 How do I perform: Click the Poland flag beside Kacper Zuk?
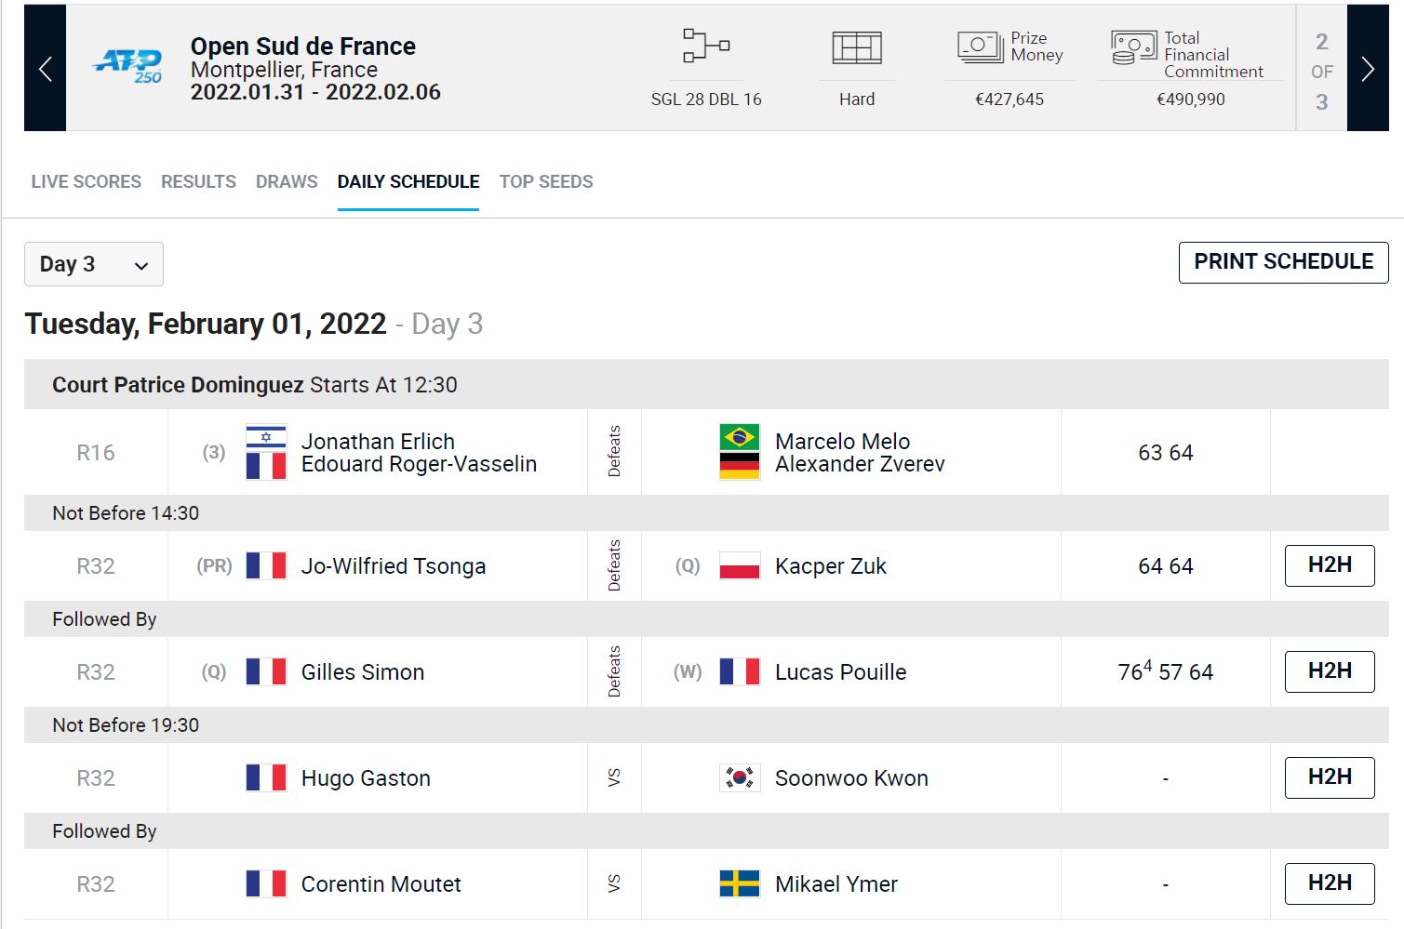tap(740, 565)
